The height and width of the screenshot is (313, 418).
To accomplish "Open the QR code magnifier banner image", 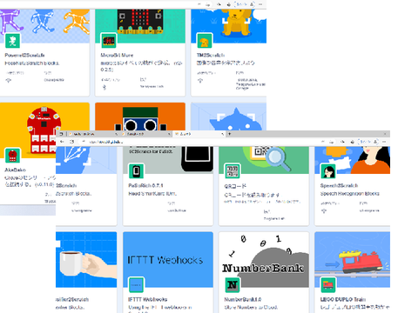I will [264, 160].
